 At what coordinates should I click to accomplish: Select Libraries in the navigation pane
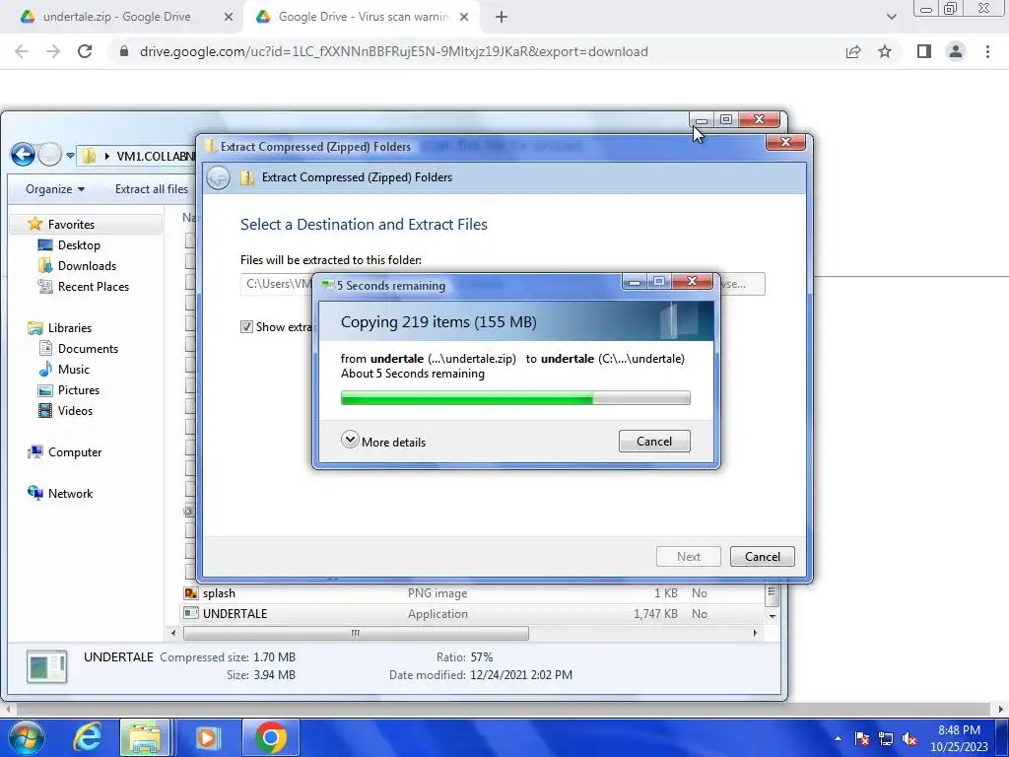pyautogui.click(x=70, y=327)
